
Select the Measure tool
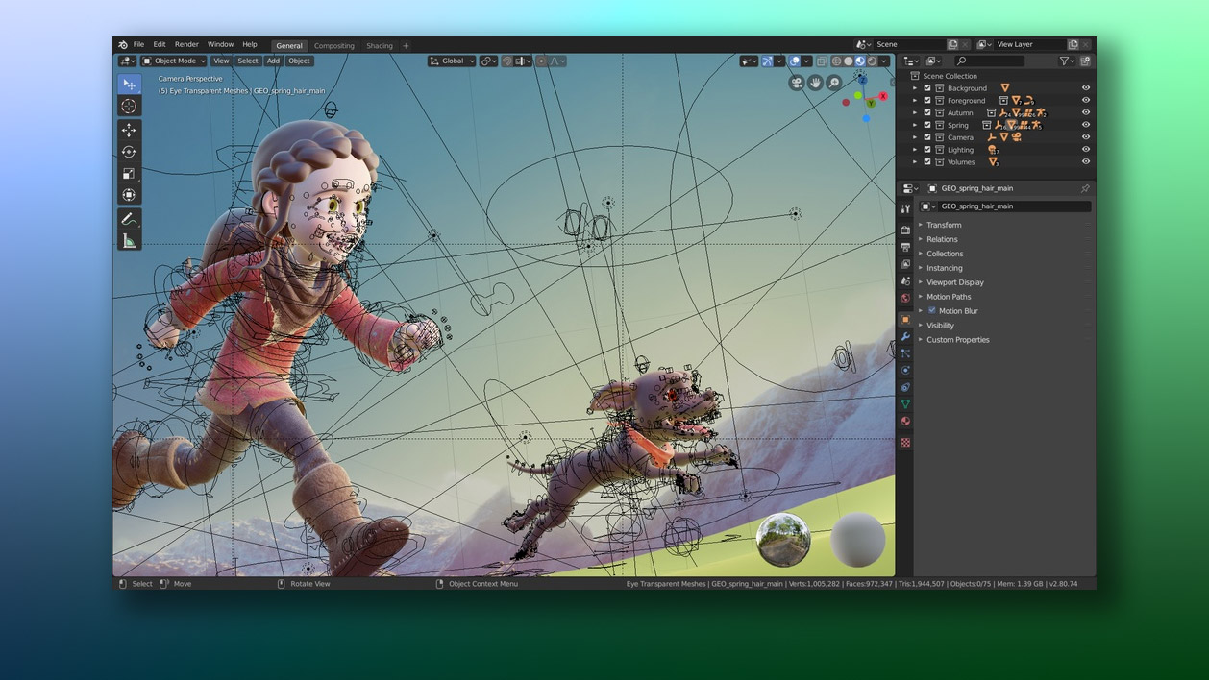click(x=129, y=240)
